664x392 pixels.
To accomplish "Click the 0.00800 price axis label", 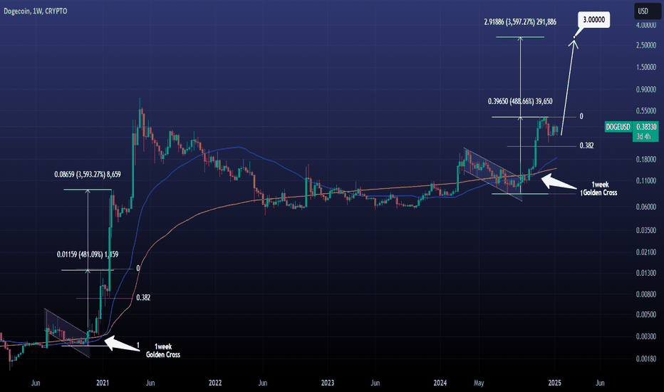I will tap(646, 294).
